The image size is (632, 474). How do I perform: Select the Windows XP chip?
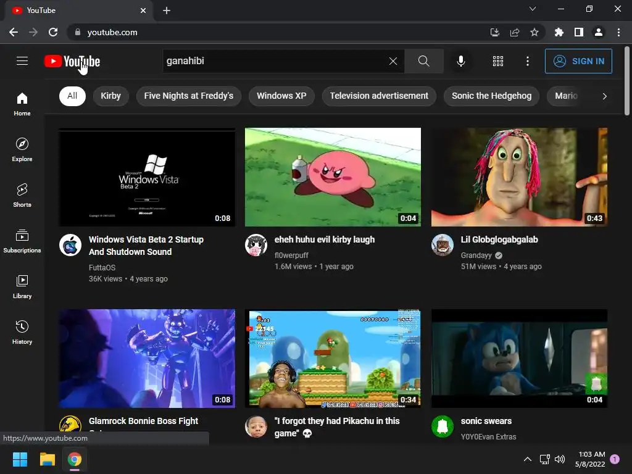click(281, 96)
